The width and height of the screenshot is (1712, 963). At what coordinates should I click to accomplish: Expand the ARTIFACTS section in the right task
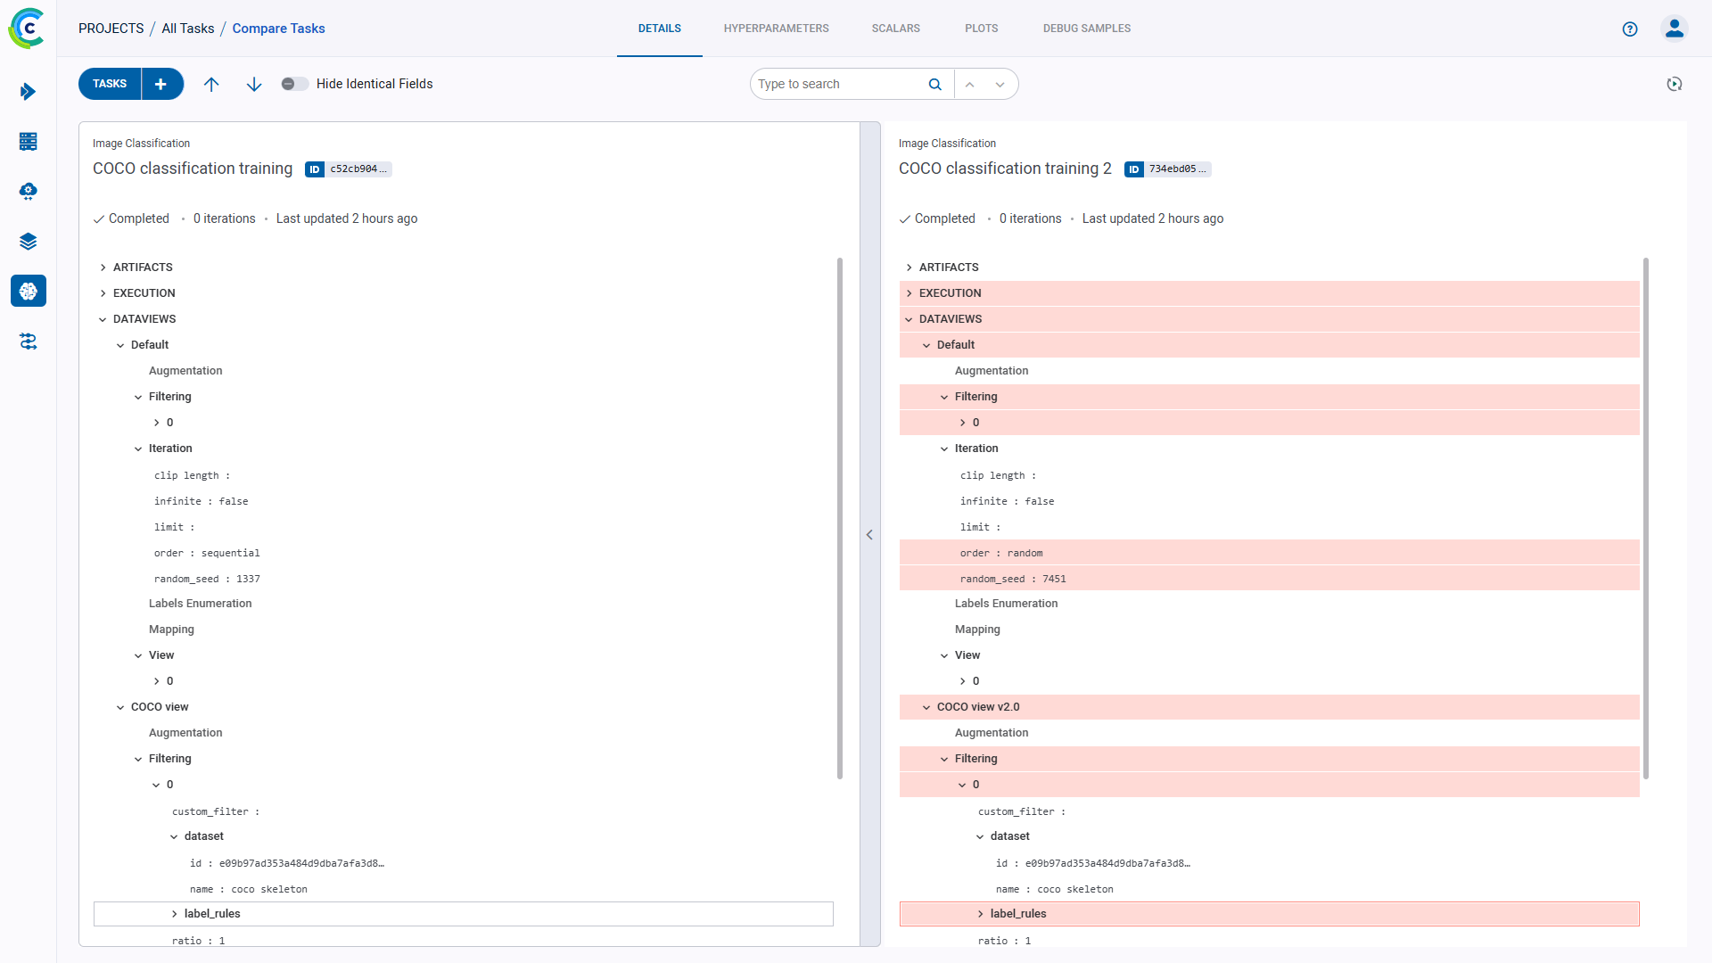point(909,267)
